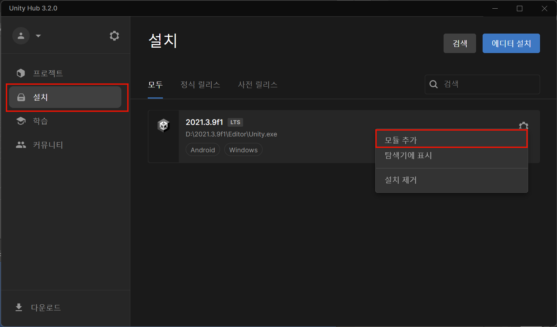
Task: Switch to the 정식 릴리스 tab
Action: [200, 85]
